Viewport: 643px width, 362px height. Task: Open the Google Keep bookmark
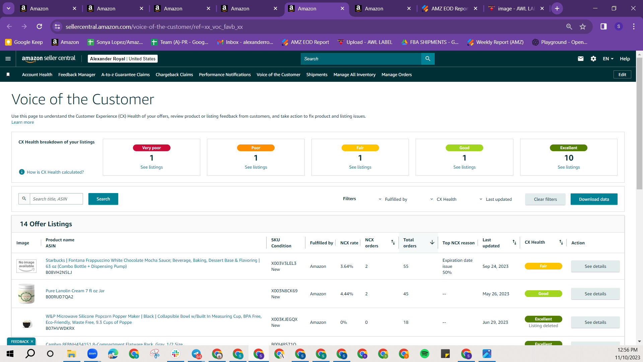24,42
